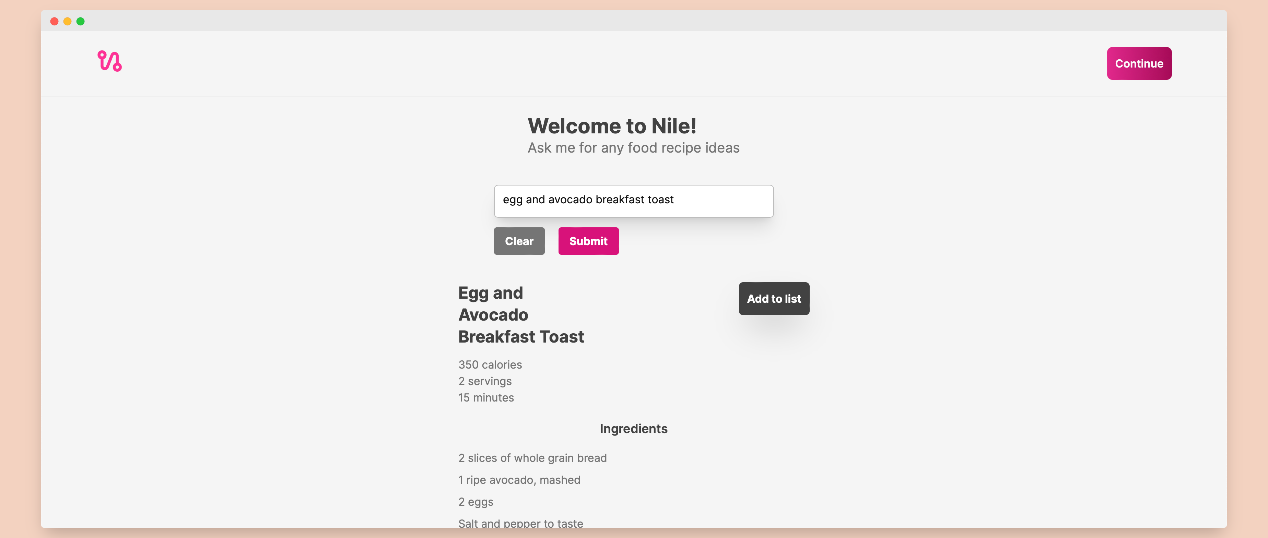Click the food recipe ideas subtitle

pyautogui.click(x=633, y=148)
